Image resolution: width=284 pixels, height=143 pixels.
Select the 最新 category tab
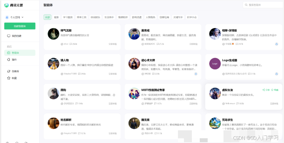click(x=56, y=17)
